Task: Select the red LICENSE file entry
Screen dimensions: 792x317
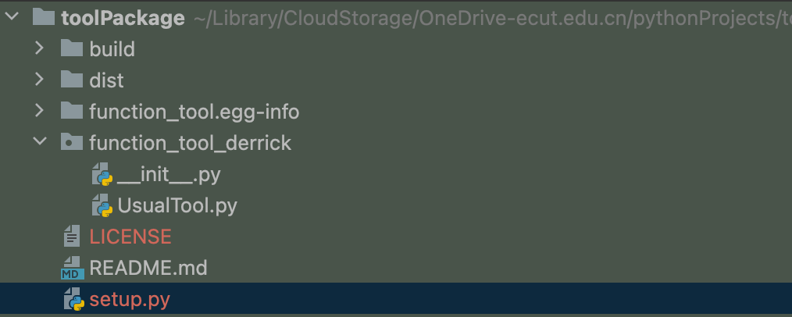Action: pyautogui.click(x=130, y=236)
